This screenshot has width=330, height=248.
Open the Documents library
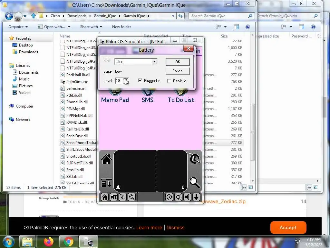[29, 72]
